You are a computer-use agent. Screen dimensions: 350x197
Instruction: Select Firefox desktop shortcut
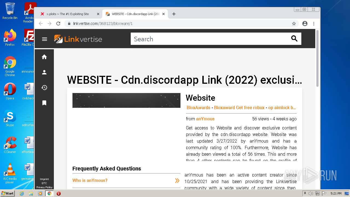(10, 37)
